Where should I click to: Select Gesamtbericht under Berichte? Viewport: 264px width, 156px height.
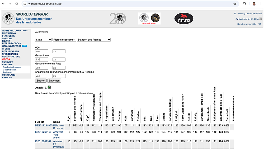click(10, 70)
